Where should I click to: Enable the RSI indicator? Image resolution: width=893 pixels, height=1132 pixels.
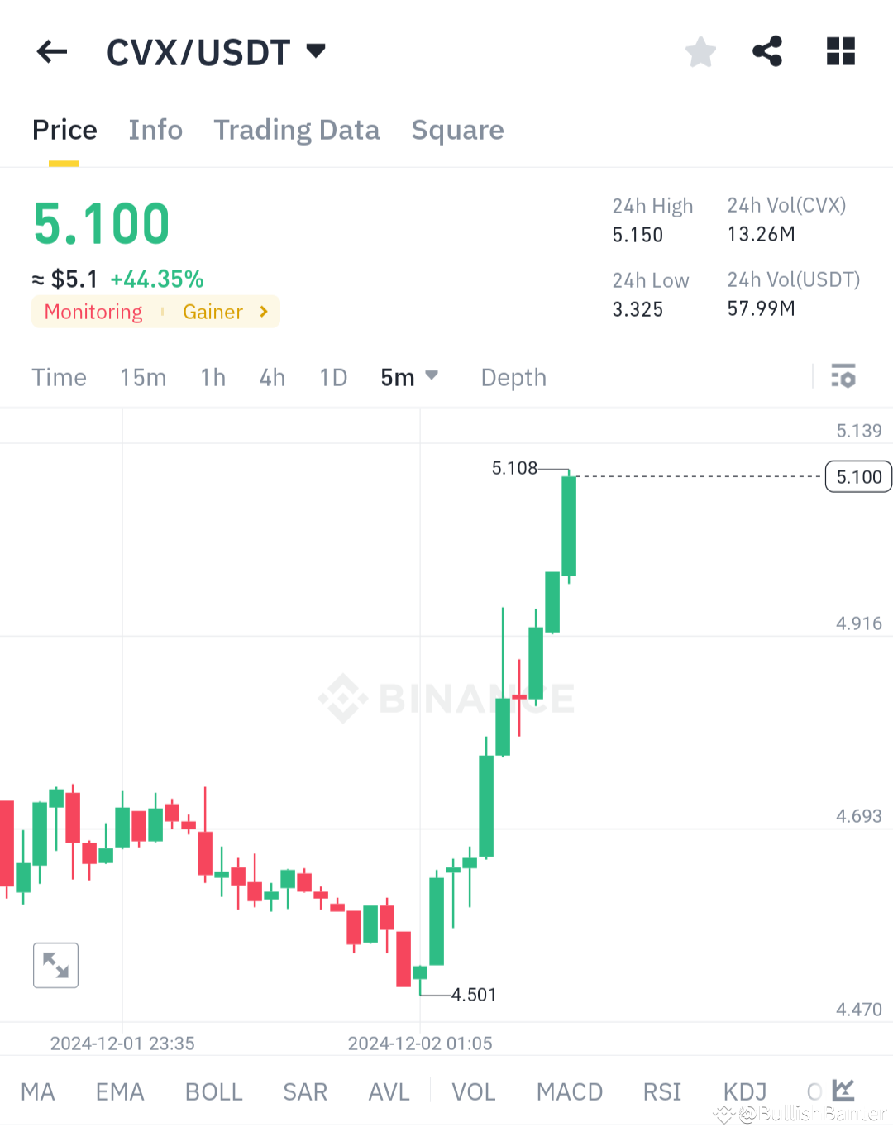pyautogui.click(x=661, y=1091)
